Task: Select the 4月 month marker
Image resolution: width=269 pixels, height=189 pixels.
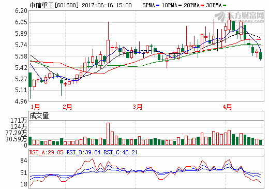Action: 227,107
